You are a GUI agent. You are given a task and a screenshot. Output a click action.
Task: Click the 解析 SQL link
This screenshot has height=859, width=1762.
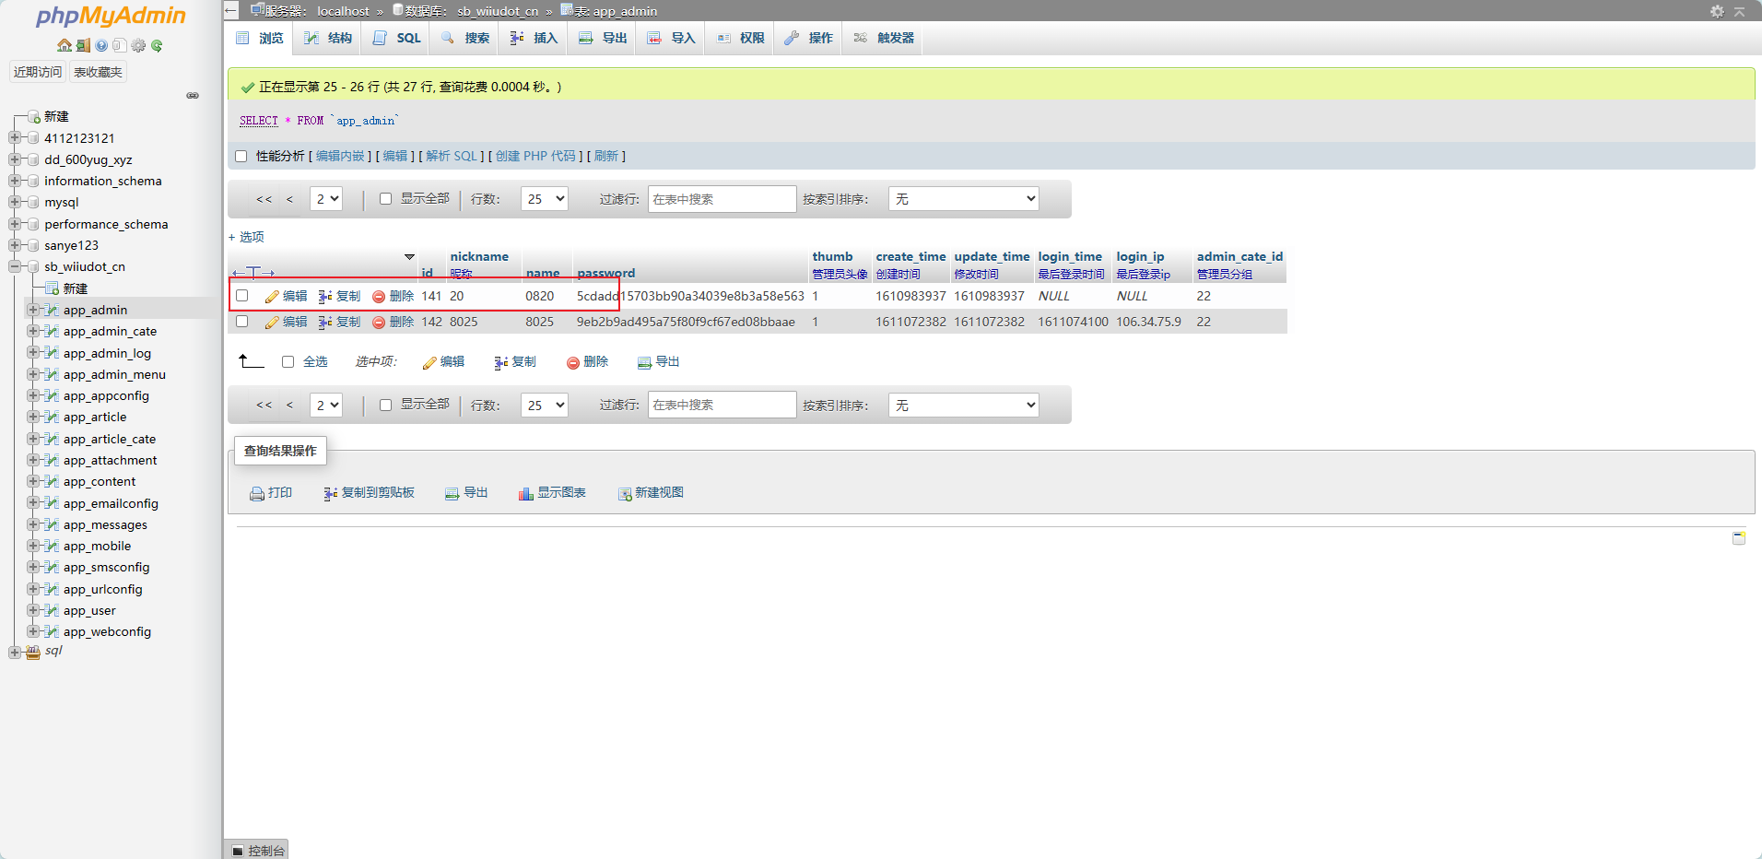coord(452,157)
